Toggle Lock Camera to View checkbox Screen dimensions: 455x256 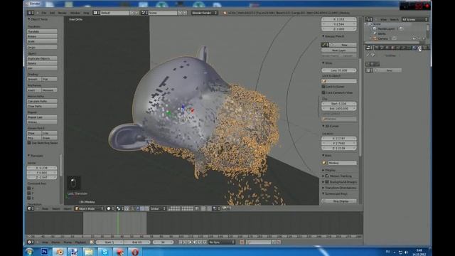[x=323, y=92]
